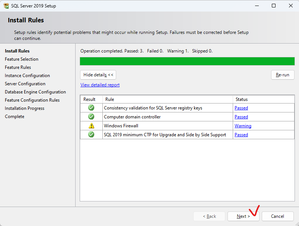This screenshot has height=226, width=299.
Task: Click Next to continue setup
Action: coord(243,216)
